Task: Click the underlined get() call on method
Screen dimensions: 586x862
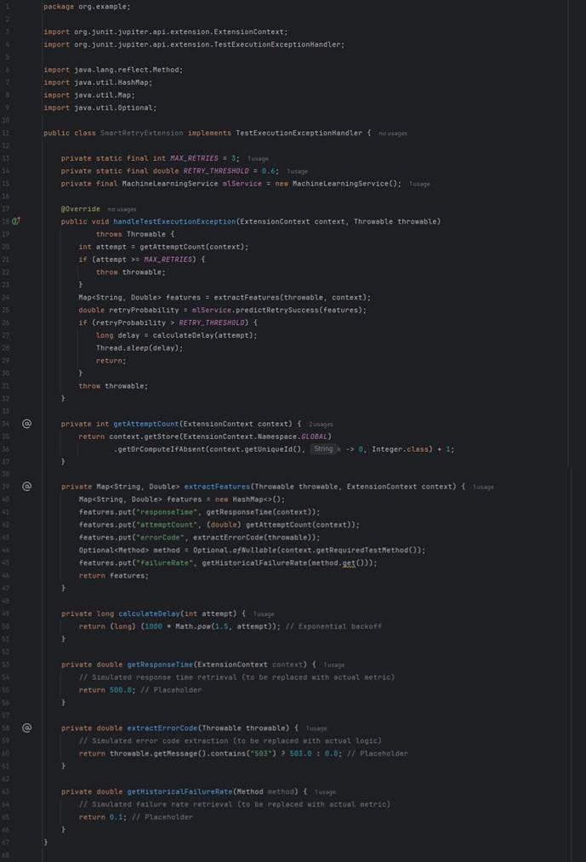Action: click(x=350, y=562)
